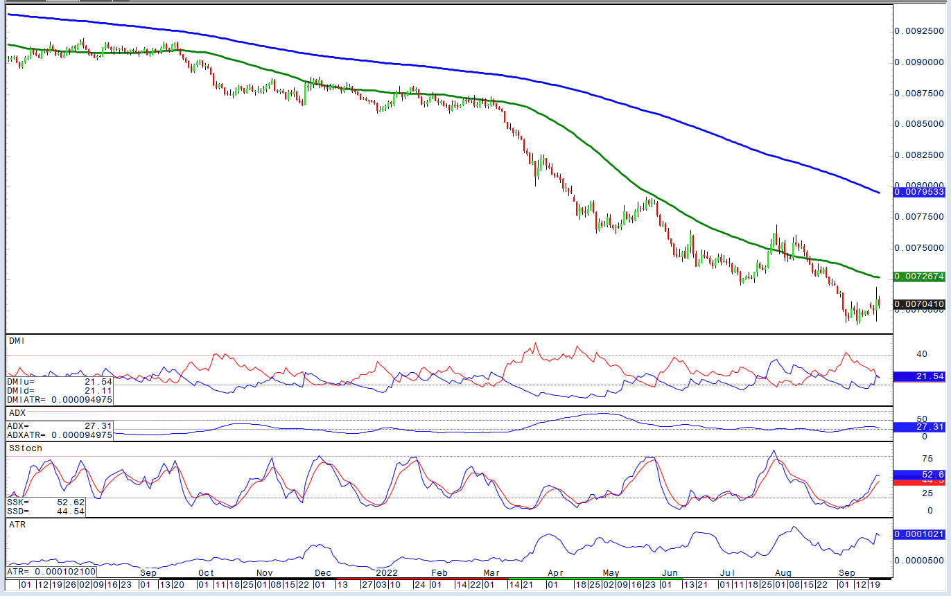Click the 0.0000500 ATR axis label
The image size is (951, 596).
point(918,561)
